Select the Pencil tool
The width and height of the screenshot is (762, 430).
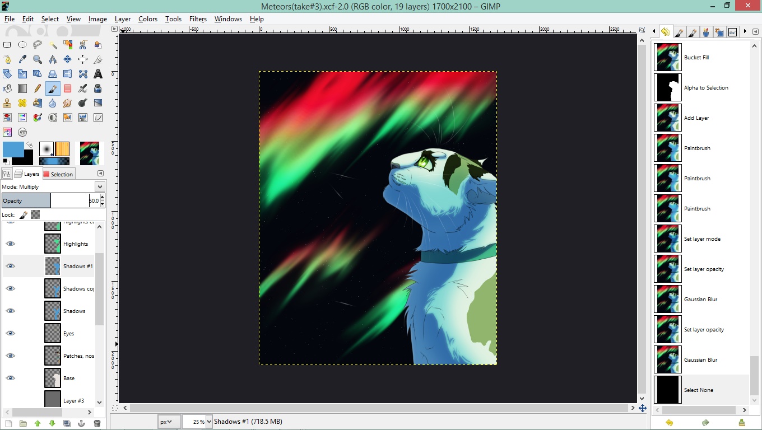click(x=38, y=88)
